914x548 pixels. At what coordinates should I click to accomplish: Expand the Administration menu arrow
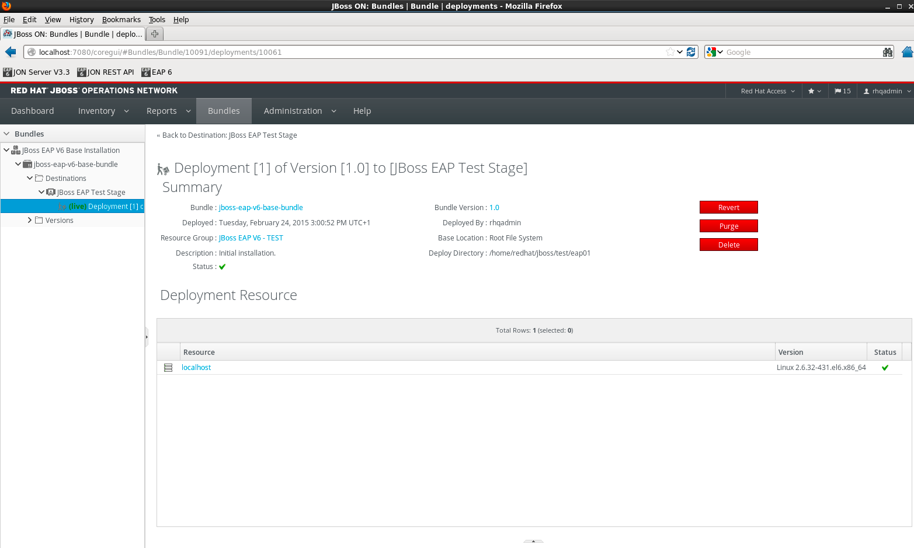point(333,111)
